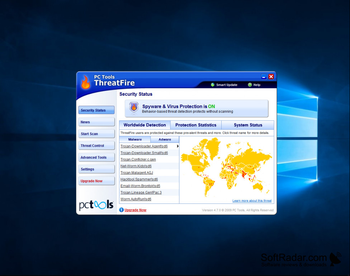Open the Help menu
This screenshot has height=276, width=350.
[254, 85]
